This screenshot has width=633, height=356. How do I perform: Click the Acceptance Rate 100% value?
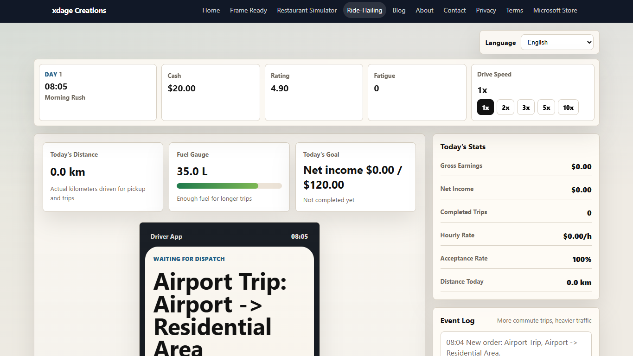[582, 260]
